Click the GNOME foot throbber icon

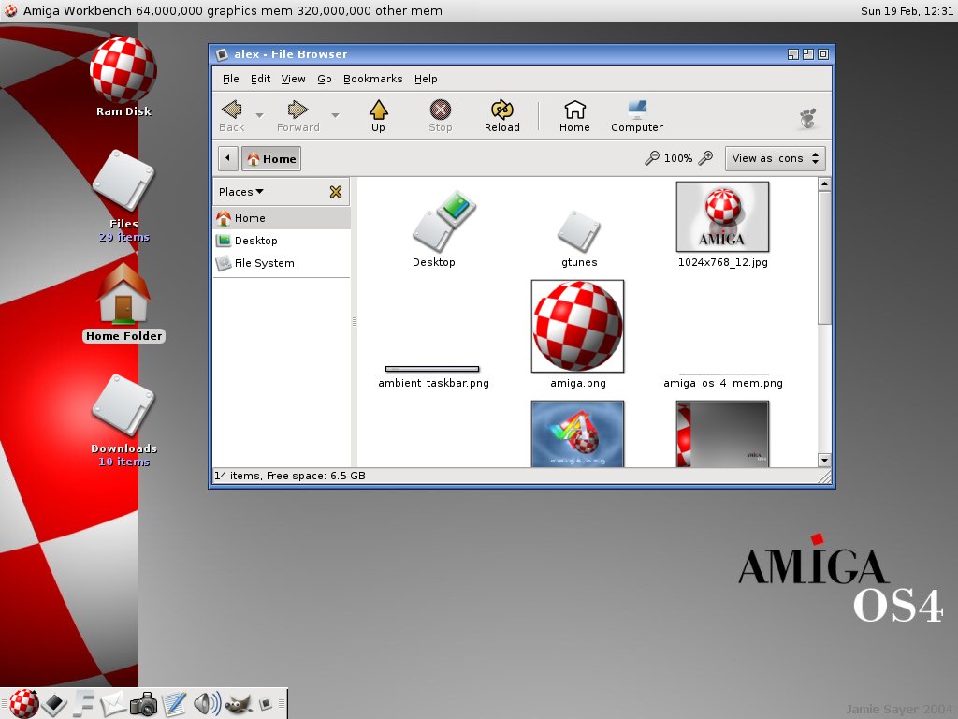coord(807,118)
